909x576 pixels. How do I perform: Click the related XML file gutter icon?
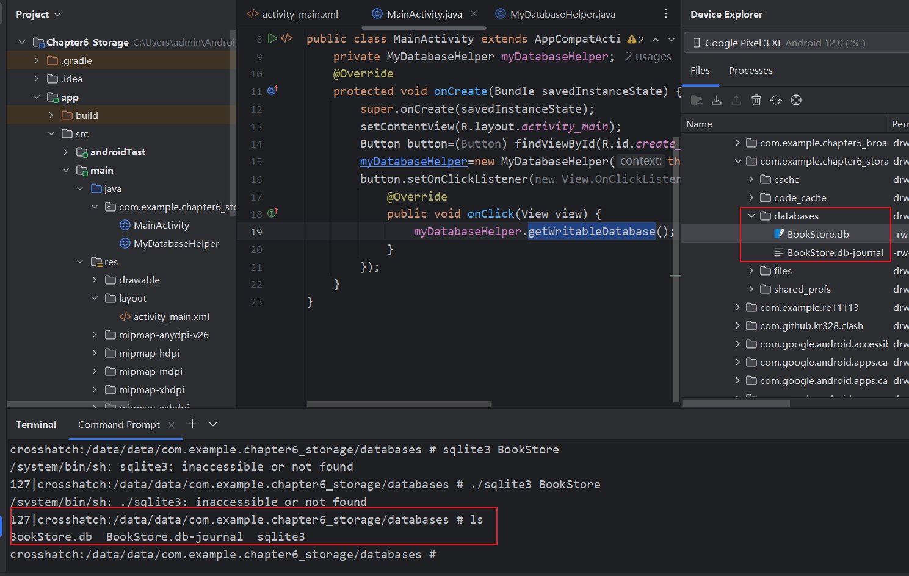coord(286,38)
